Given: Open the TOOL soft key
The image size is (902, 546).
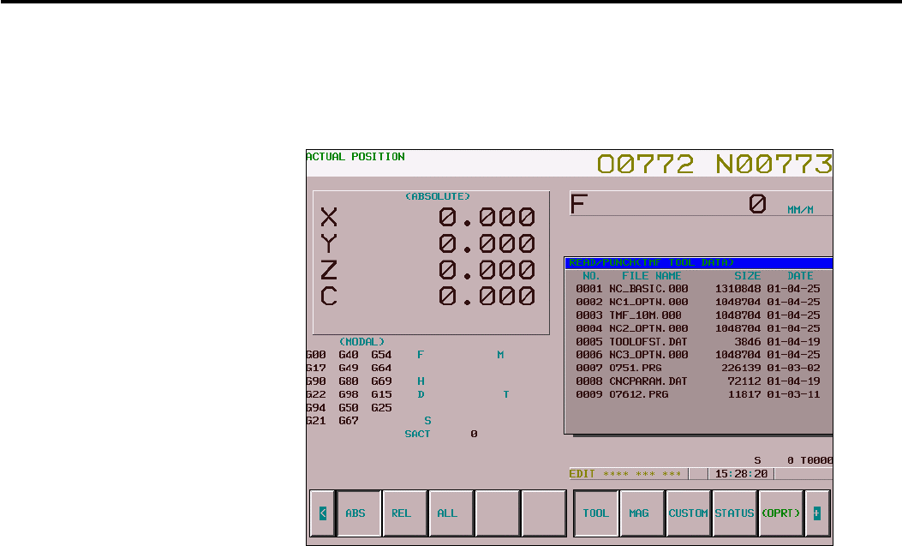Looking at the screenshot, I should 596,513.
